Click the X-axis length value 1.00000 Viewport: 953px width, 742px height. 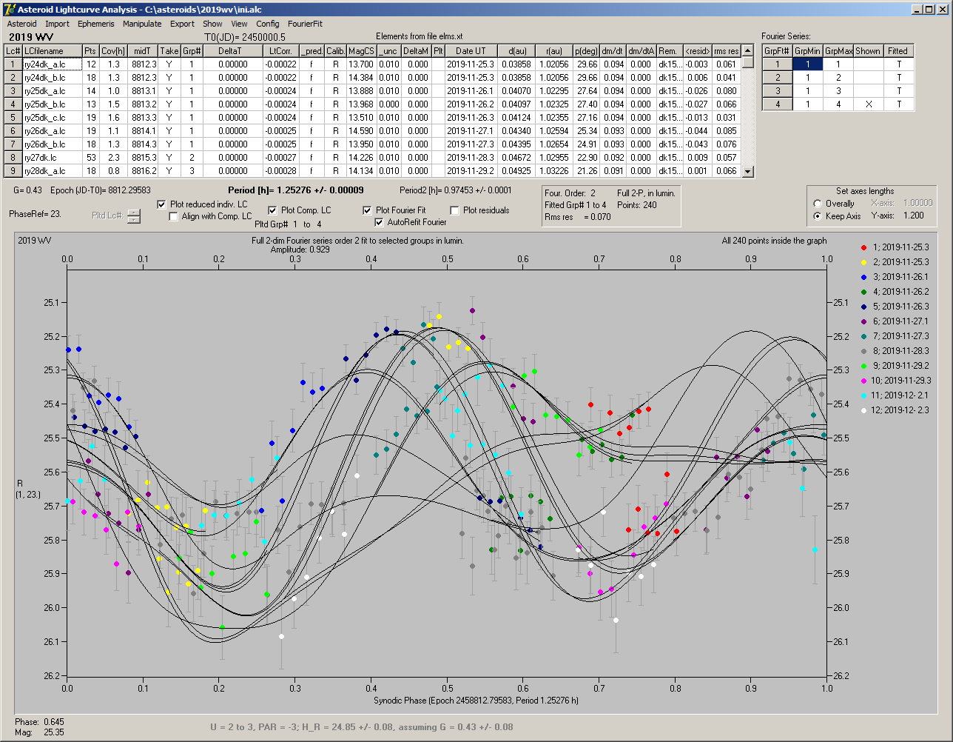(x=917, y=203)
